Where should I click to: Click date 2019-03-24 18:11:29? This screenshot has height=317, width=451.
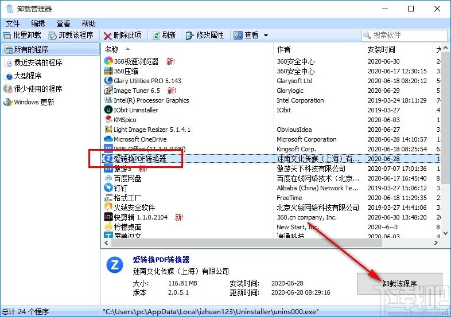tap(397, 100)
